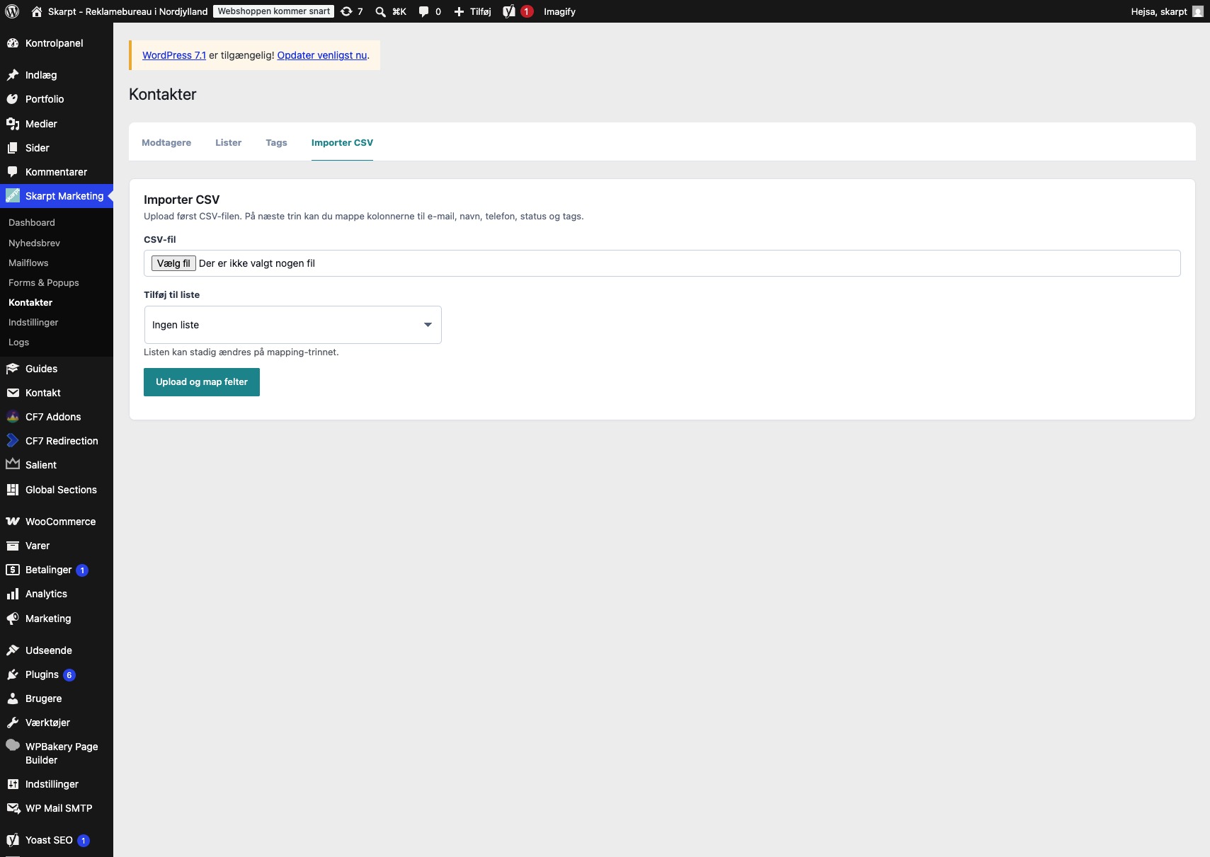Click the WordPress logo icon
Viewport: 1210px width, 857px height.
tap(12, 11)
